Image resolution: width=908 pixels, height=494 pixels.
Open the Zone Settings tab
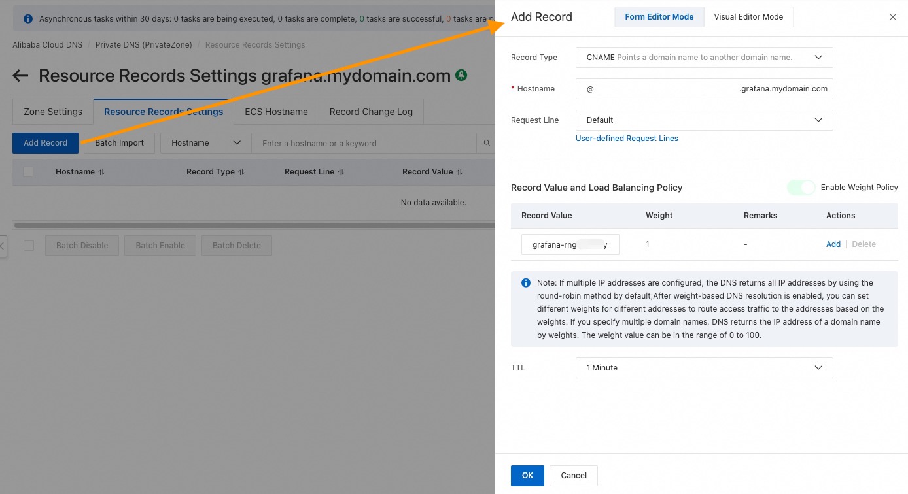coord(53,112)
